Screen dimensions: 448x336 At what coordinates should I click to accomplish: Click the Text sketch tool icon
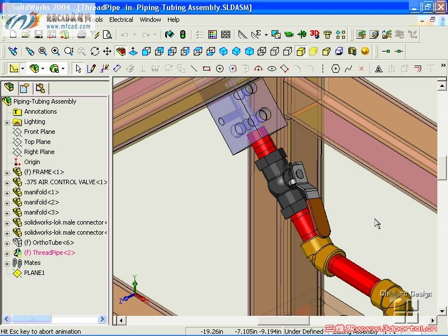379,68
